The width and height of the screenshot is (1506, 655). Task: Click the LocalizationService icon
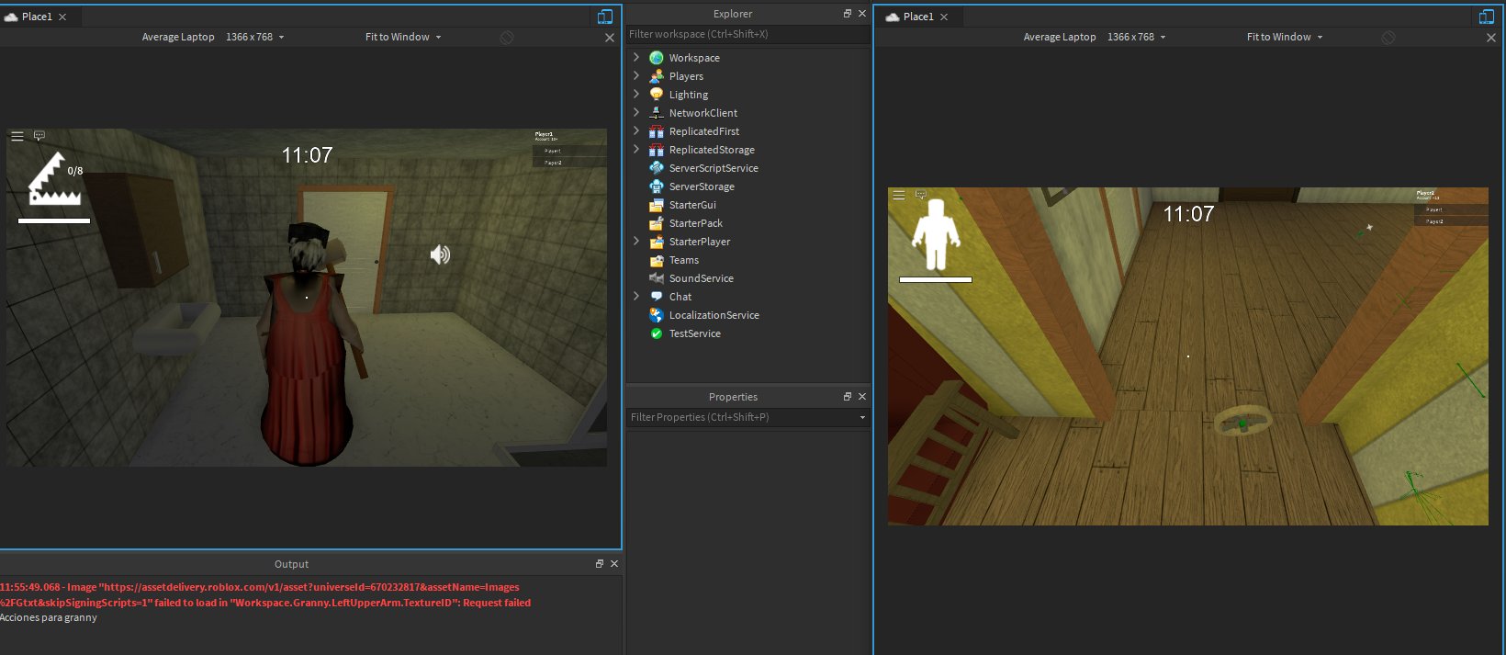(657, 315)
